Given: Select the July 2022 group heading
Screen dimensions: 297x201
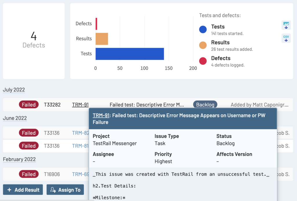Looking at the screenshot, I should click(x=14, y=90).
